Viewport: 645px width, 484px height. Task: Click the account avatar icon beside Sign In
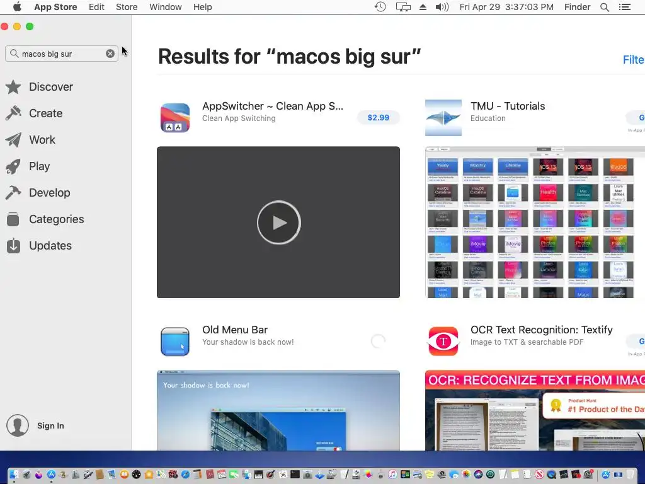pos(18,425)
